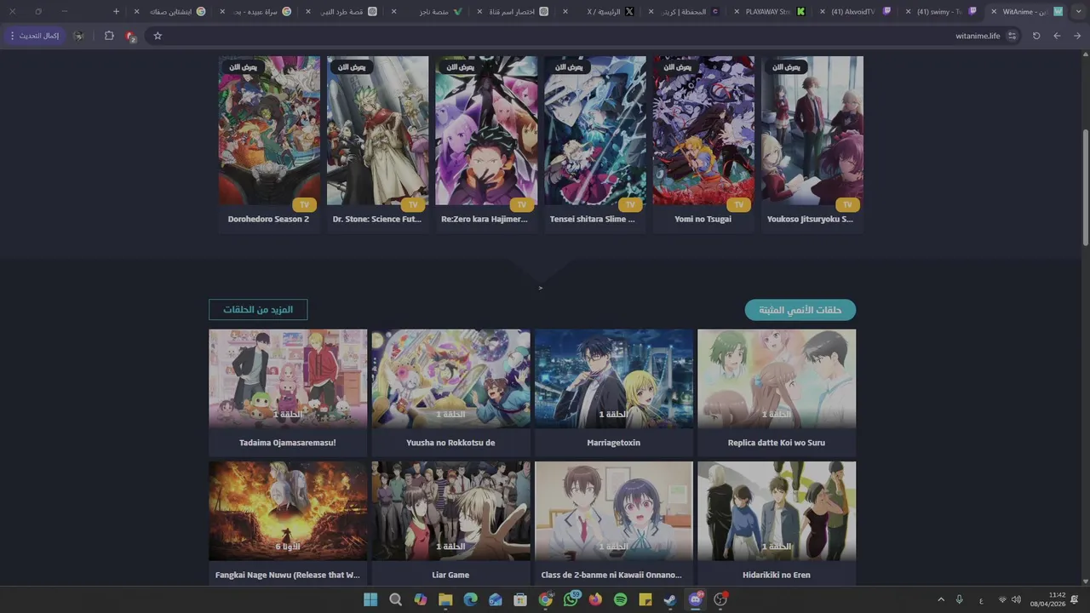Open File Explorer from the taskbar

click(x=445, y=599)
